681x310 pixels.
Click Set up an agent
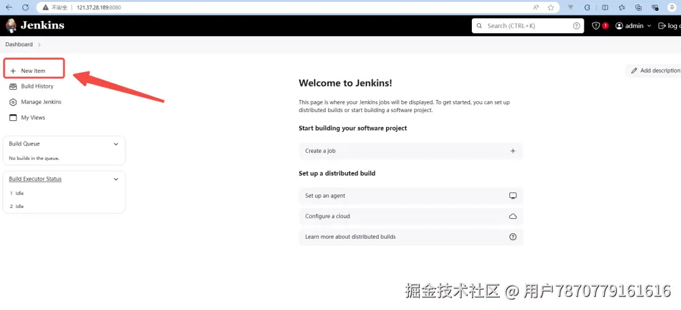click(x=411, y=196)
